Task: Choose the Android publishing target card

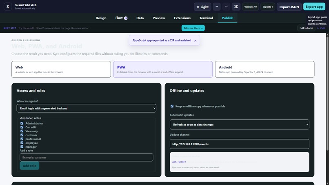Action: (x=265, y=69)
